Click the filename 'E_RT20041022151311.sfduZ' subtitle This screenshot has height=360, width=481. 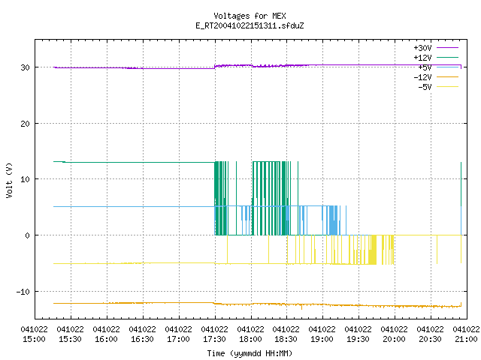tap(250, 25)
